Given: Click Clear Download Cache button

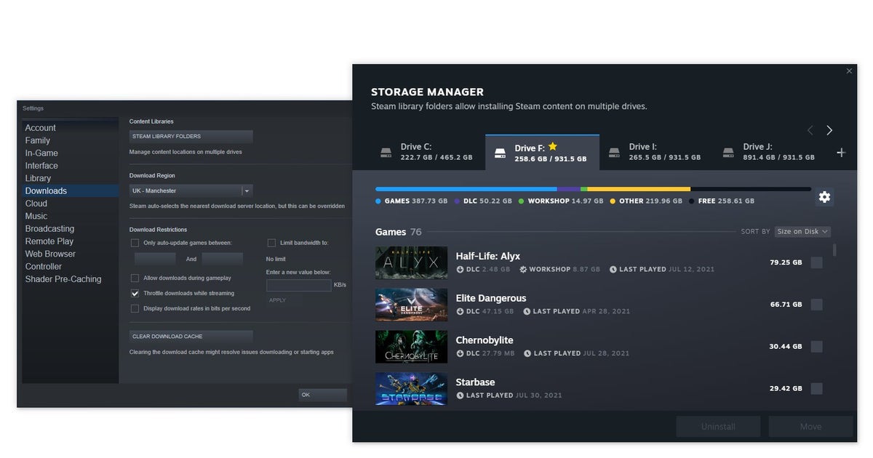Looking at the screenshot, I should [191, 337].
